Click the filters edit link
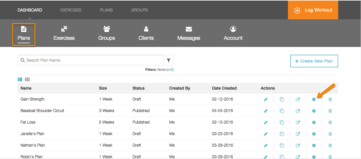Viewport: 361px width, 159px height. 170,70
